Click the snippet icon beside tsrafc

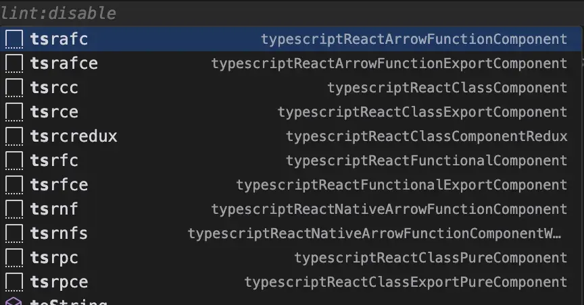tap(14, 39)
